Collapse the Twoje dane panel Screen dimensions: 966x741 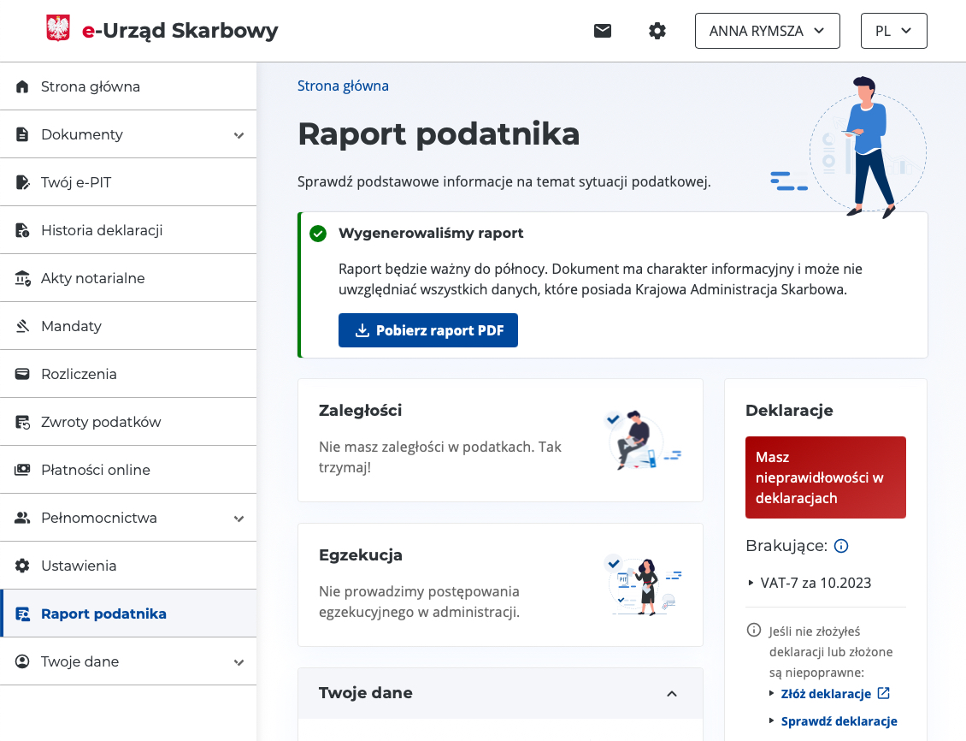point(672,693)
